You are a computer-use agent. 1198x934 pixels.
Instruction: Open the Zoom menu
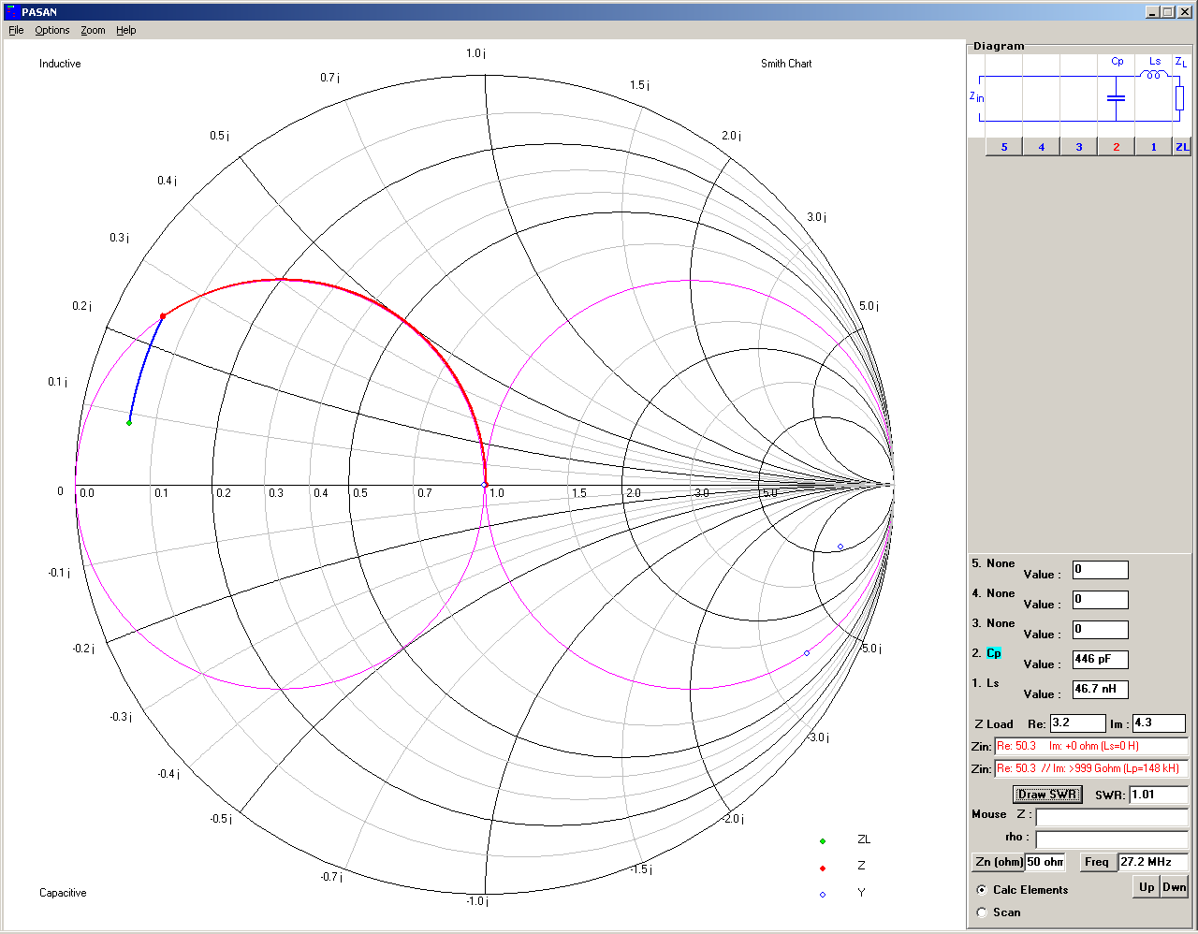[93, 30]
